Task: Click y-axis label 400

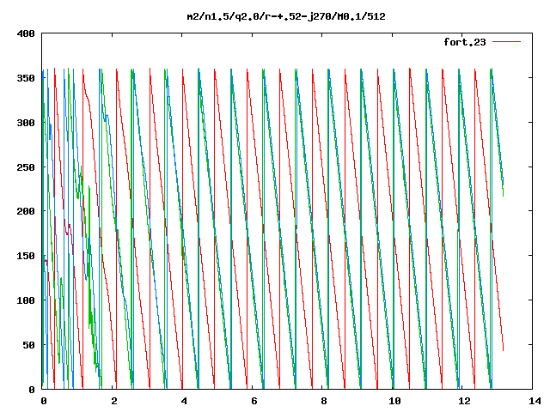Action: click(x=26, y=33)
